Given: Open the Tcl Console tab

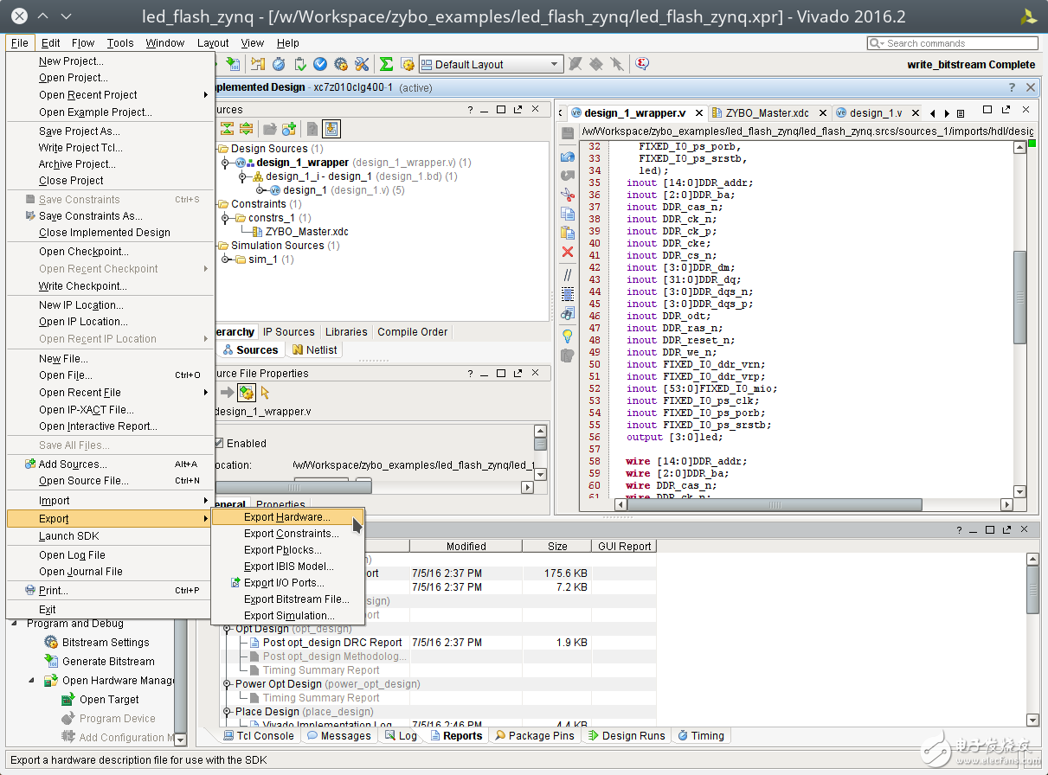Looking at the screenshot, I should pyautogui.click(x=259, y=736).
